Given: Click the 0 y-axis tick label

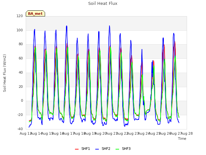Looking at the screenshot, I should tap(22, 101).
